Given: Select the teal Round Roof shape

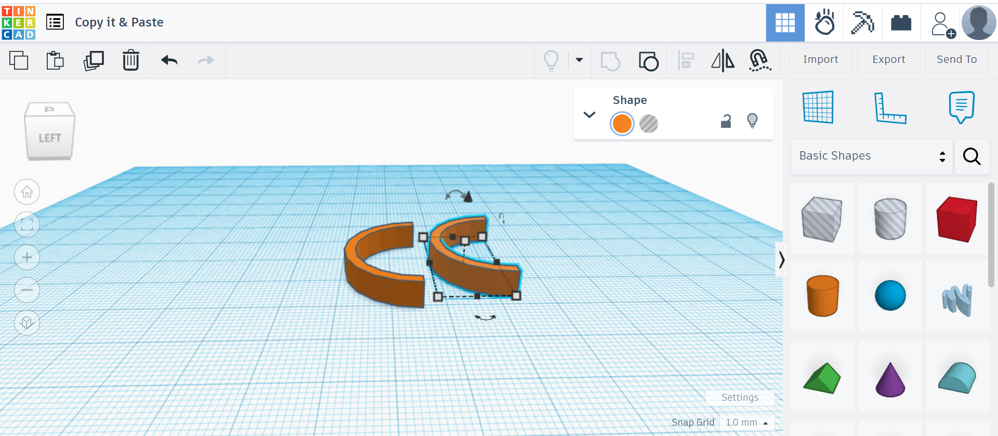Looking at the screenshot, I should click(x=957, y=377).
